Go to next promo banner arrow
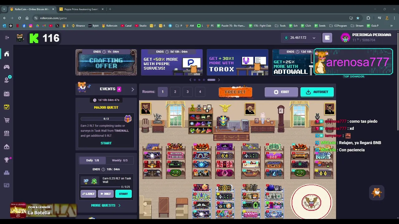The width and height of the screenshot is (399, 224). (x=219, y=80)
